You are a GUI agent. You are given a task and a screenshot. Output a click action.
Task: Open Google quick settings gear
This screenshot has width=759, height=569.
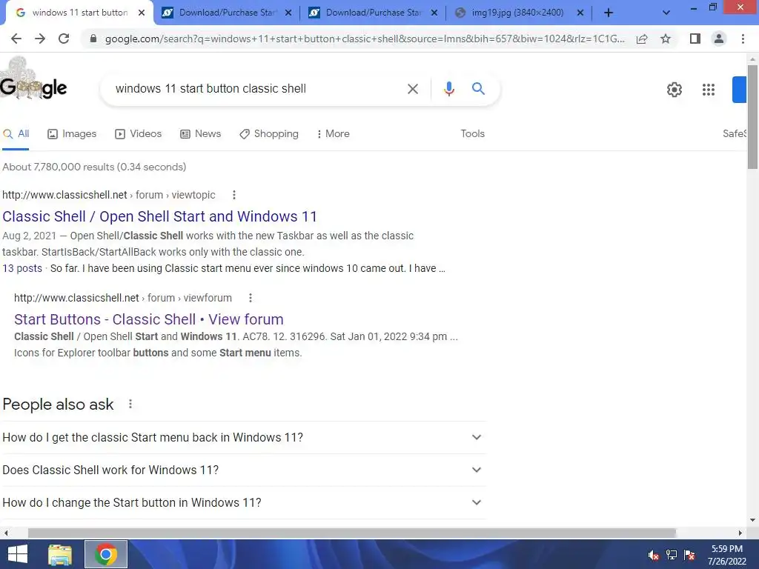(675, 90)
